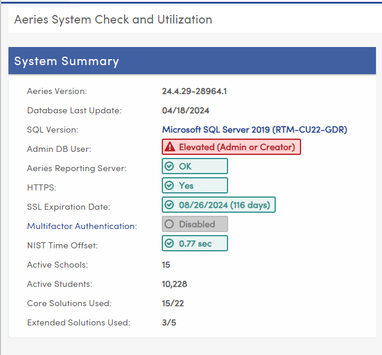Click the SSL expiration 116 days text
Image resolution: width=382 pixels, height=355 pixels.
point(250,205)
